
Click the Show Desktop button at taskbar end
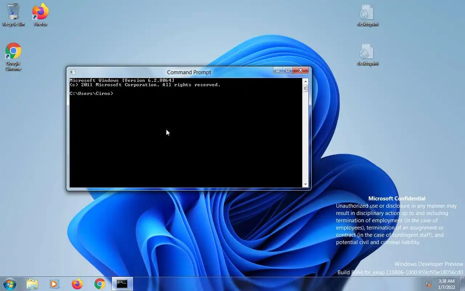[462, 284]
